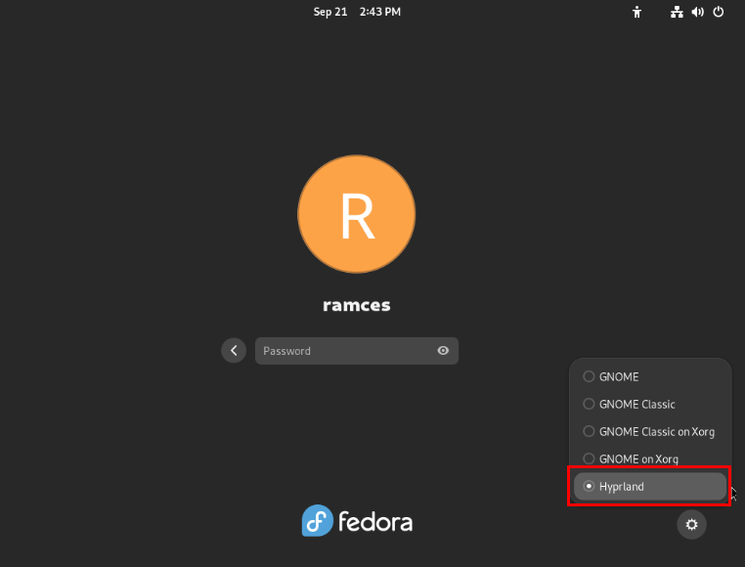Click the wired network status icon
The image size is (745, 567).
coord(677,12)
